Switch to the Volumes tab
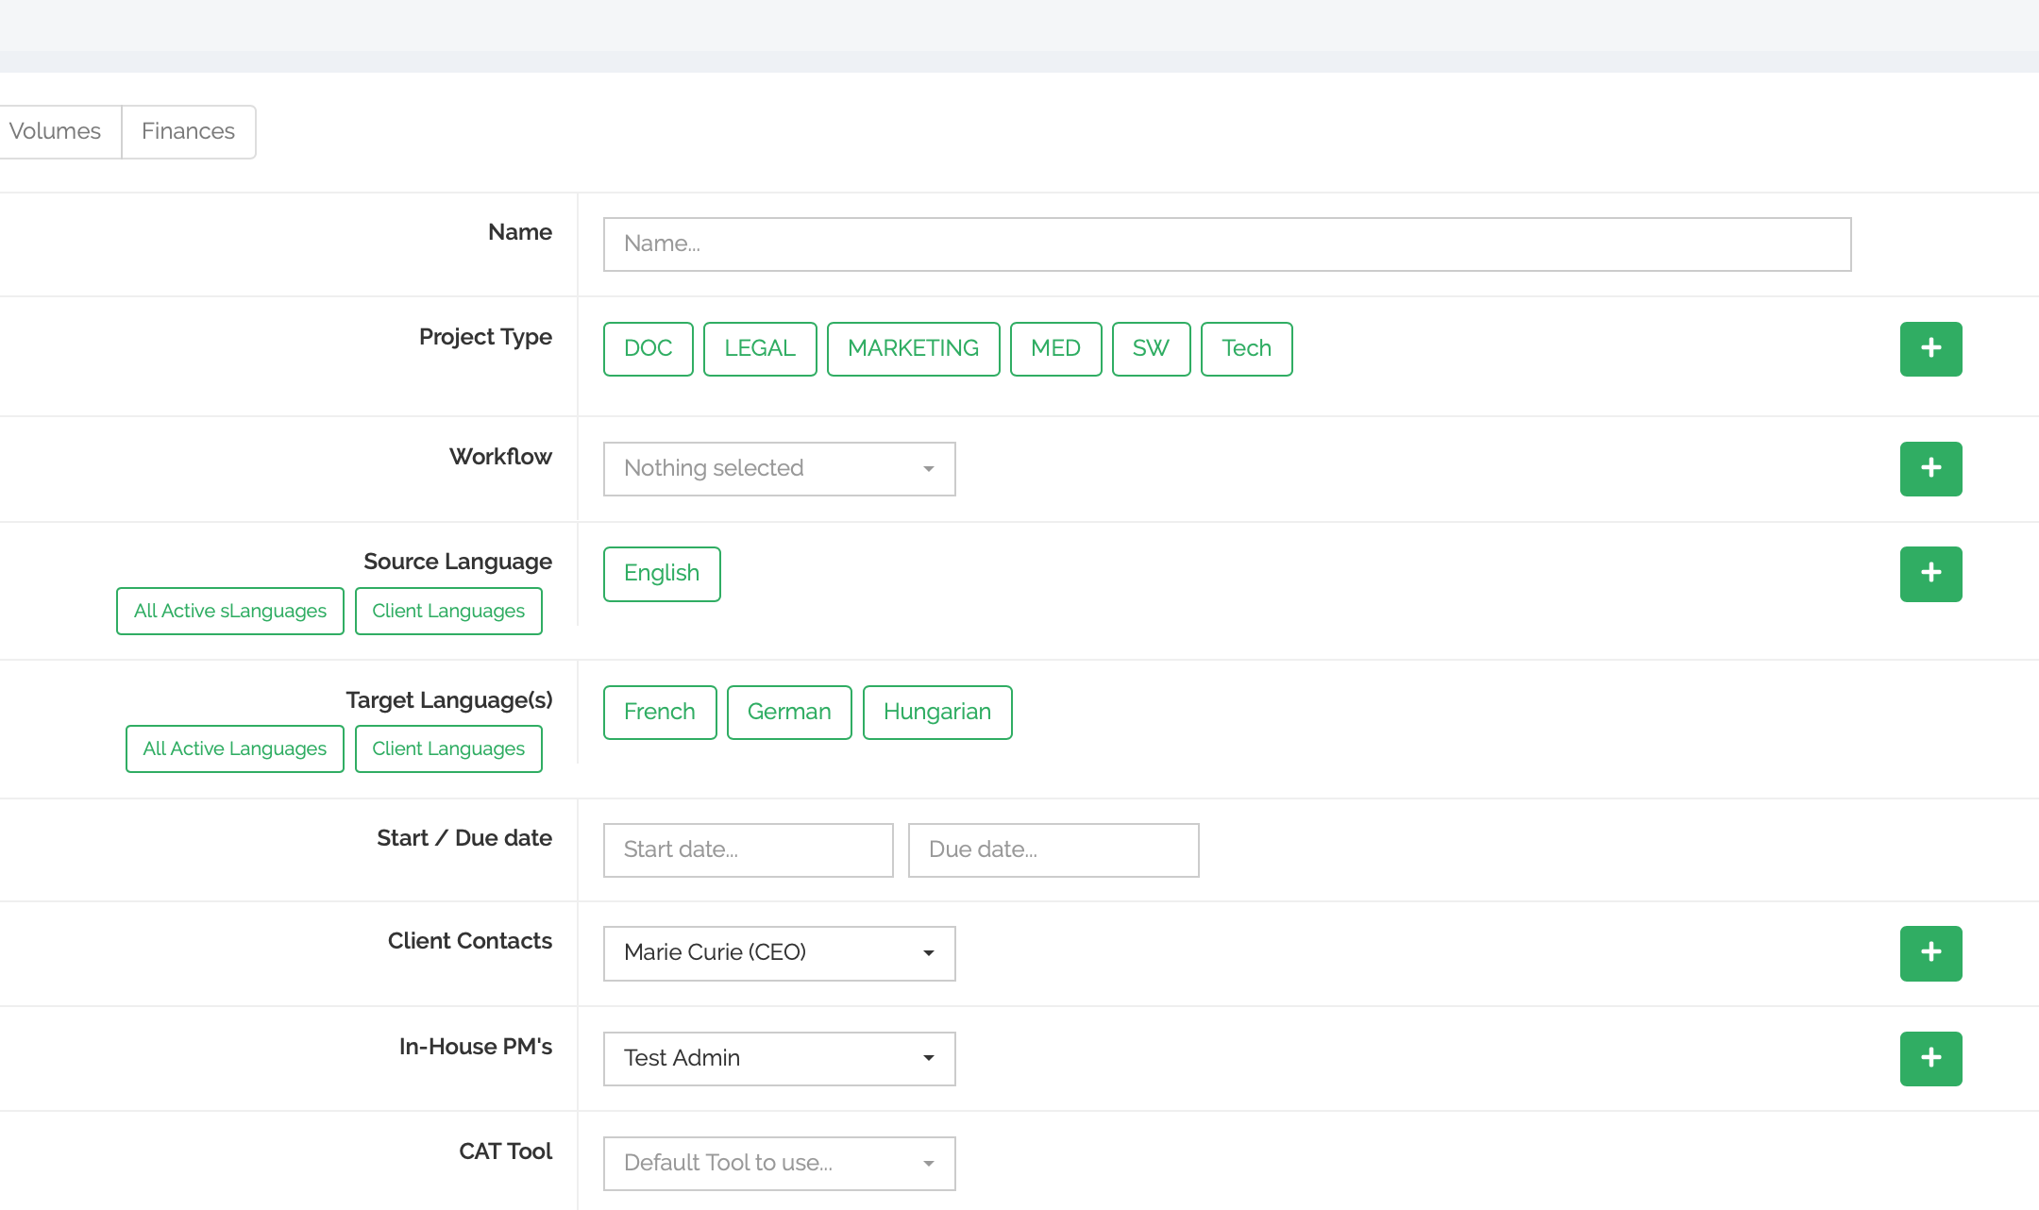The height and width of the screenshot is (1210, 2039). pyautogui.click(x=55, y=132)
